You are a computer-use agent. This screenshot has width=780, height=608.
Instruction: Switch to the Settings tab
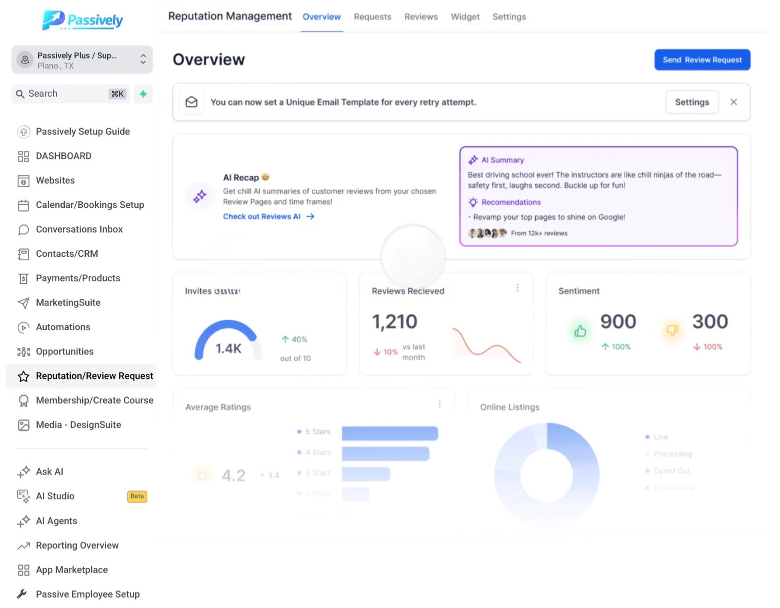pos(509,17)
